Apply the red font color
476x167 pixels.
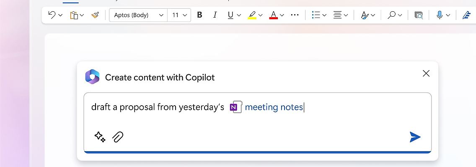point(274,15)
